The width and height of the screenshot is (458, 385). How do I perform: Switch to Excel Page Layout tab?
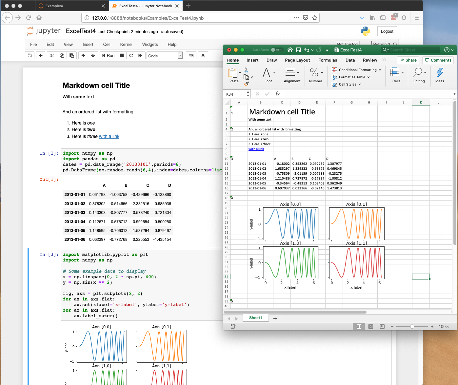tap(297, 60)
